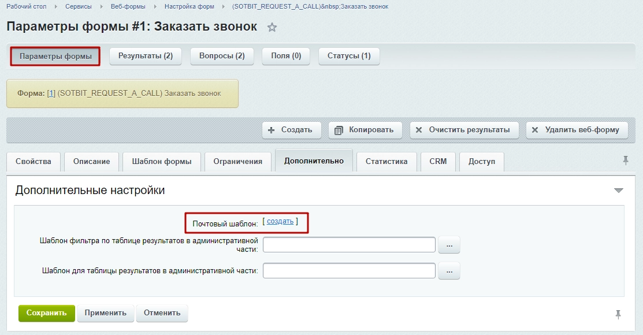Viewport: 643px width, 335px height.
Task: Click the Применить button
Action: (105, 313)
